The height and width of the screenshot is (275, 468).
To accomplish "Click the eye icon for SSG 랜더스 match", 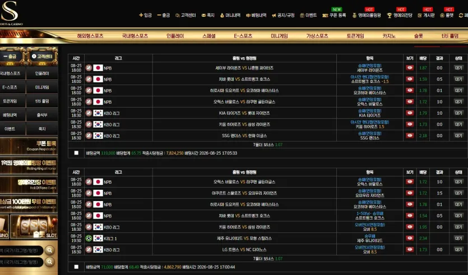I will click(x=410, y=136).
